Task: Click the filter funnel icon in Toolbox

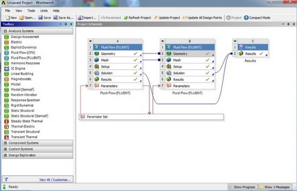Action: click(6, 180)
